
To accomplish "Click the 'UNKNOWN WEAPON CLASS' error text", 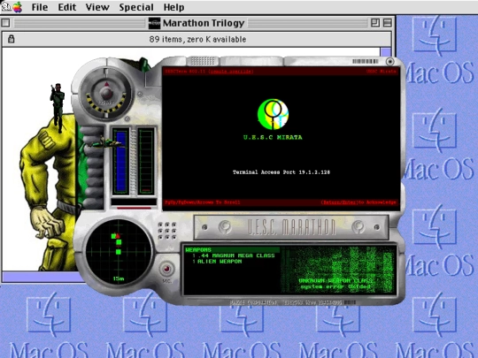I will click(335, 281).
